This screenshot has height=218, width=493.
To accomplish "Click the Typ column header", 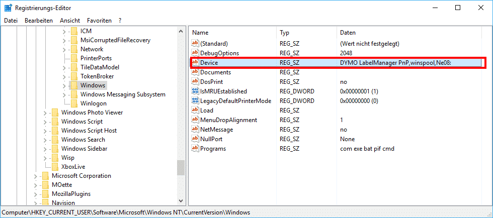I will pyautogui.click(x=285, y=33).
